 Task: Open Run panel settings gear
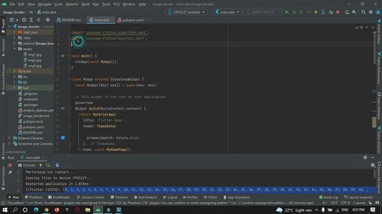point(365,158)
